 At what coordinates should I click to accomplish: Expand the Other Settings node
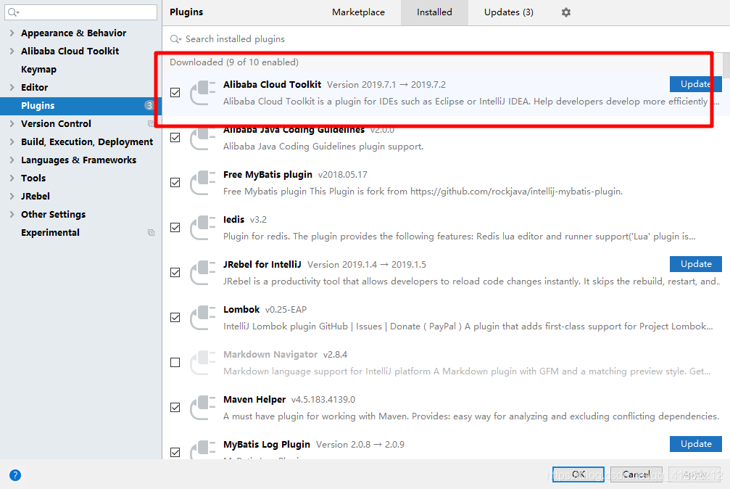(12, 215)
